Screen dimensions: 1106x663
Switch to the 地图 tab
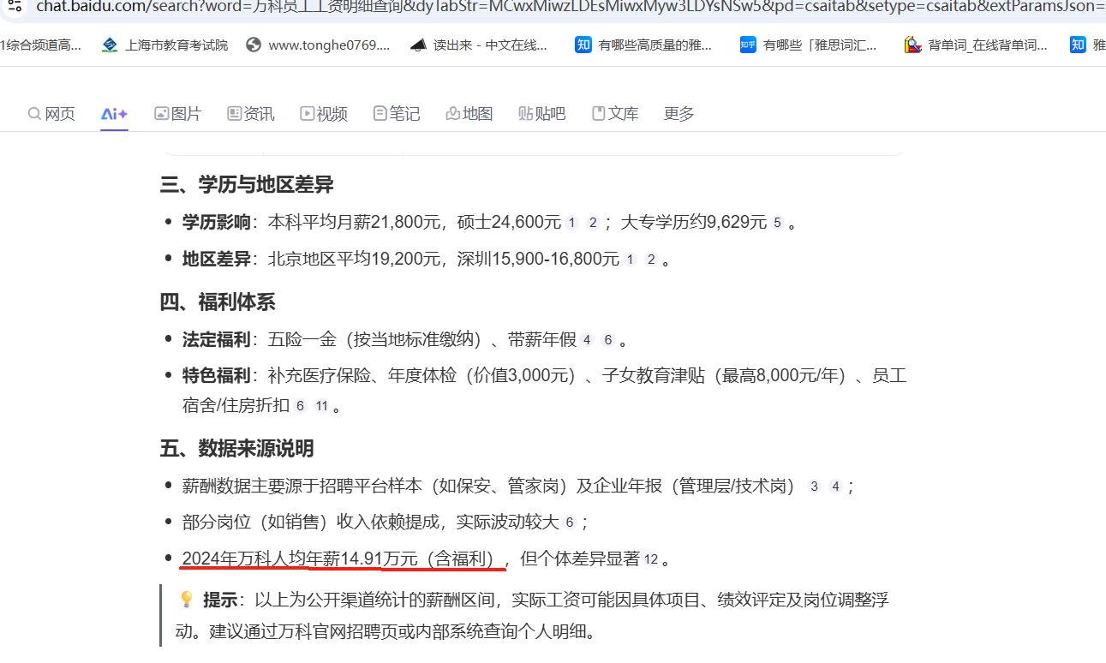pos(469,114)
